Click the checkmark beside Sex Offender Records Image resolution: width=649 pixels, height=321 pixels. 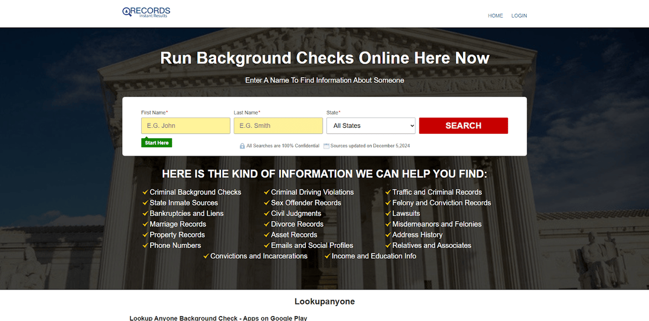coord(266,203)
